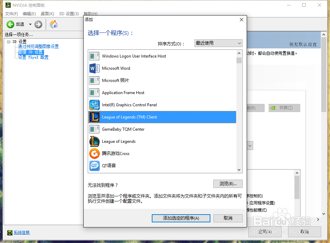
Task: Click the League of Legends Client icon
Action: point(94,117)
